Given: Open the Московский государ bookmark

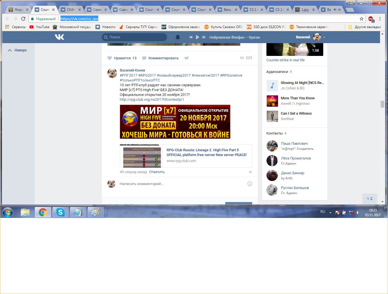Looking at the screenshot, I should coord(72,27).
